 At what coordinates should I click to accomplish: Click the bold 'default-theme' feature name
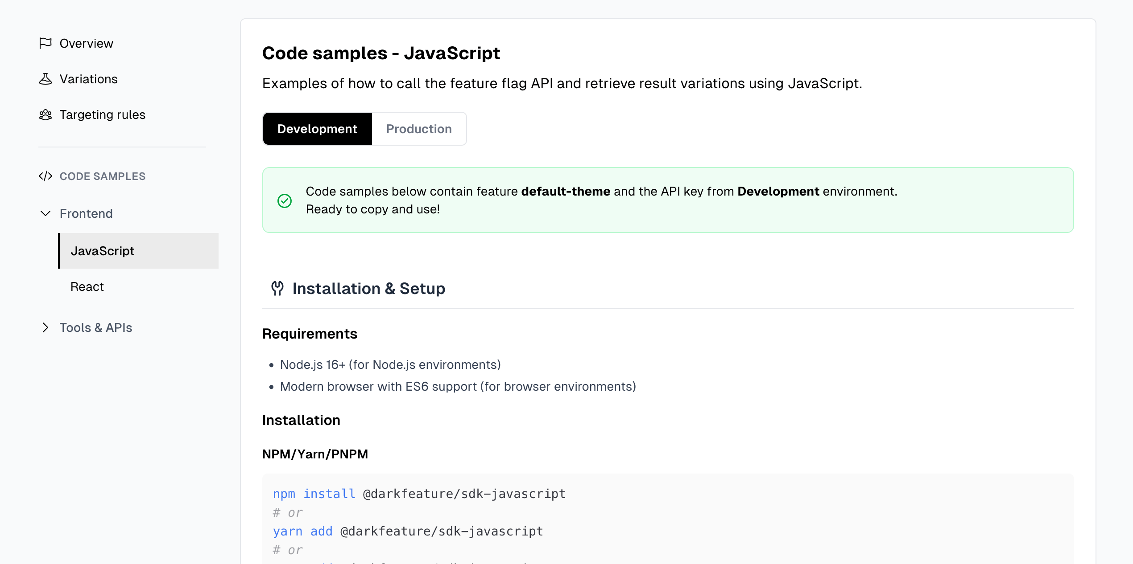[x=566, y=191]
